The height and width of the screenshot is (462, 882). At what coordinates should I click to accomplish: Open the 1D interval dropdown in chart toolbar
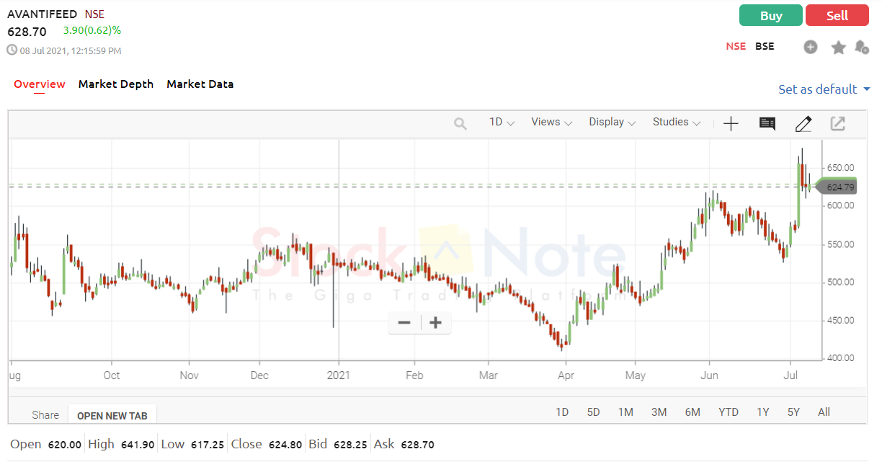coord(502,123)
